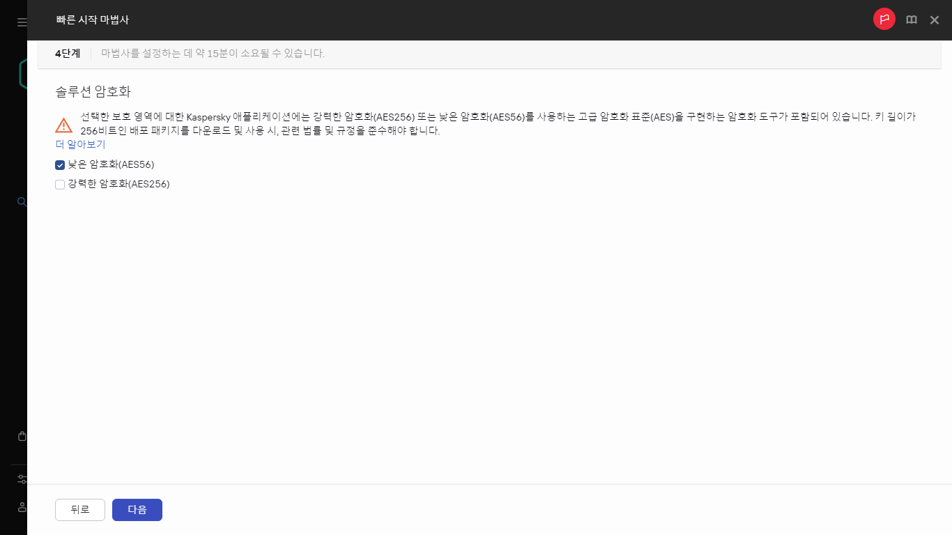The image size is (952, 535).
Task: Open search from the sidebar magnifier icon
Action: tap(22, 202)
